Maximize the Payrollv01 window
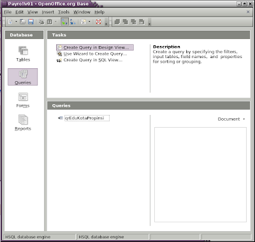The width and height of the screenshot is (255, 242). click(x=245, y=4)
